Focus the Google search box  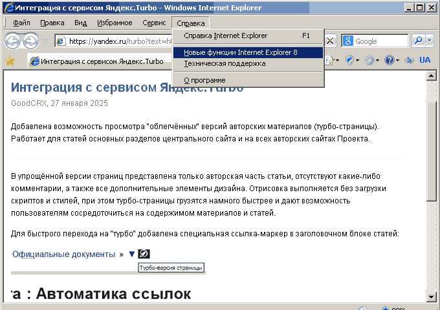point(375,41)
